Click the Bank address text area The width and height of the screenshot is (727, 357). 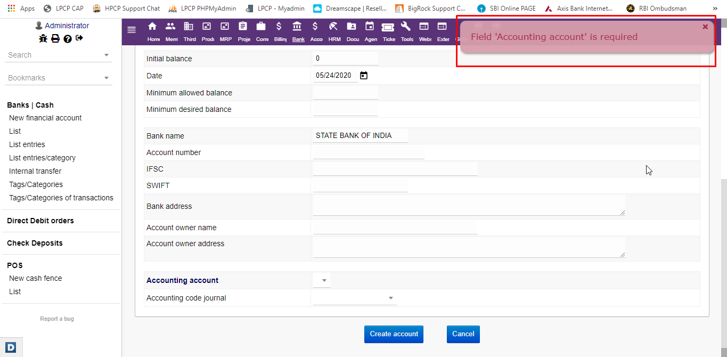(469, 205)
